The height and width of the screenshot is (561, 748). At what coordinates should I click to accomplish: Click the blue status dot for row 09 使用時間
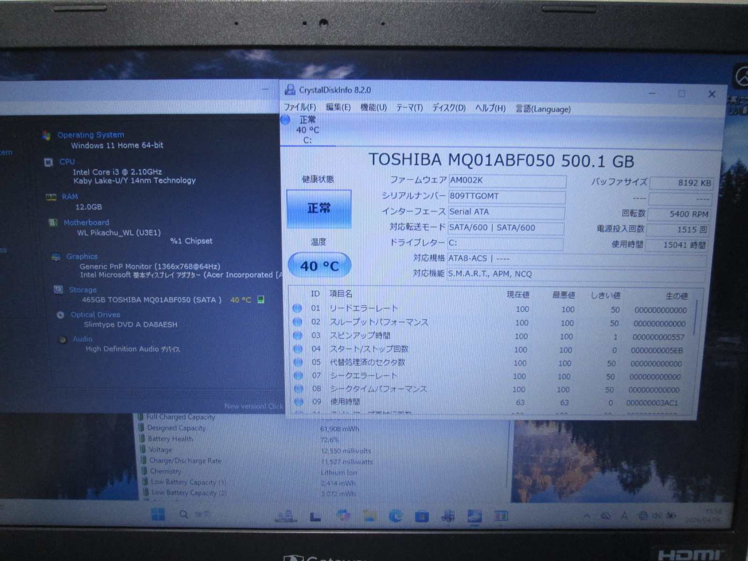[x=298, y=402]
